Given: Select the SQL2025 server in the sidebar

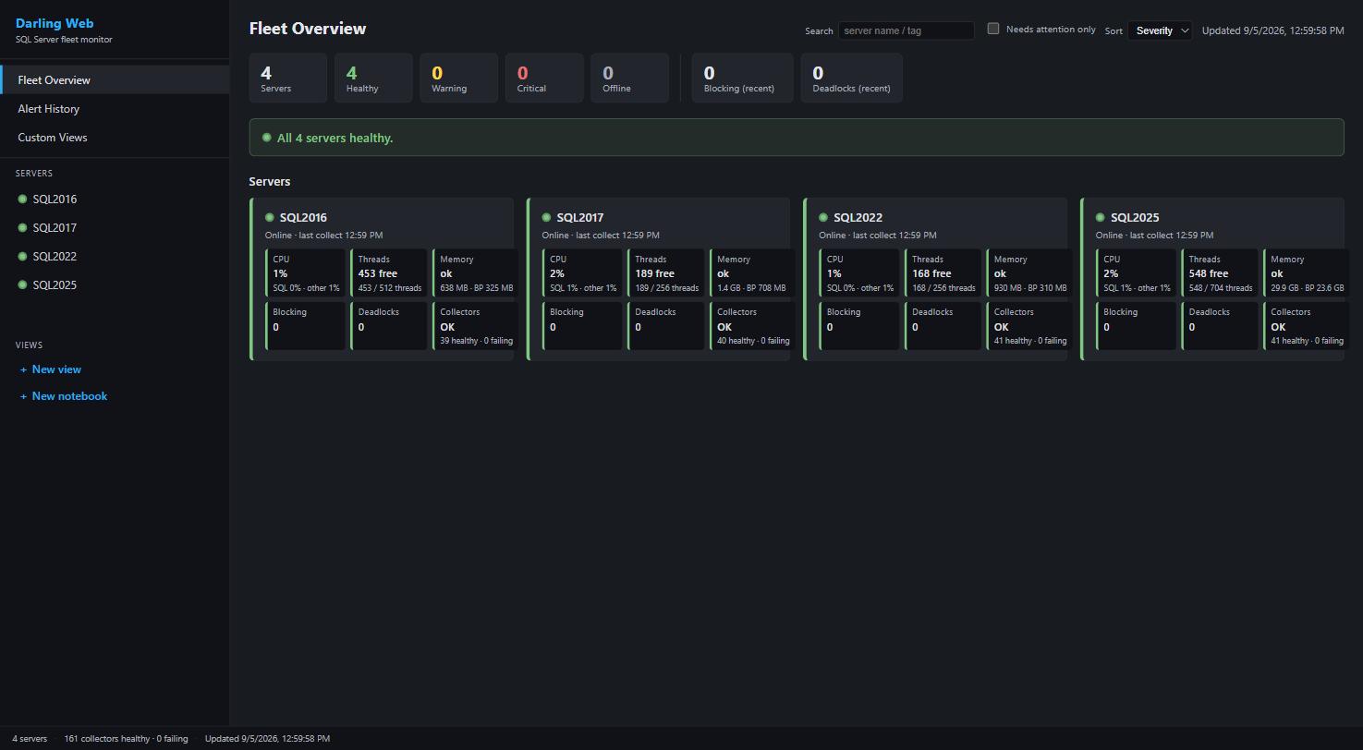Looking at the screenshot, I should 115,284.
